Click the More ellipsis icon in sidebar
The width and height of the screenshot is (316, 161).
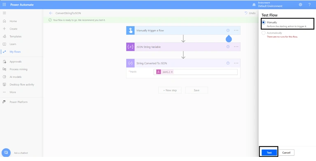click(x=4, y=92)
